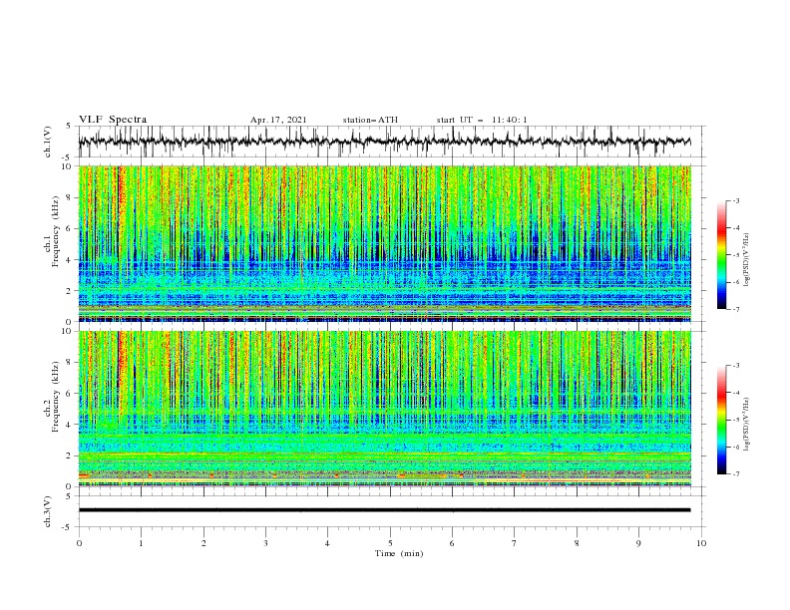Click time axis tick label "8"
790x610 pixels.
(577, 543)
